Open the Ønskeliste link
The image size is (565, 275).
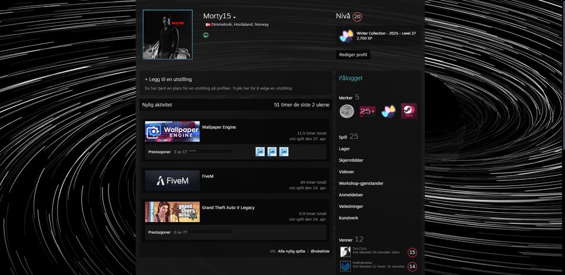pos(320,251)
